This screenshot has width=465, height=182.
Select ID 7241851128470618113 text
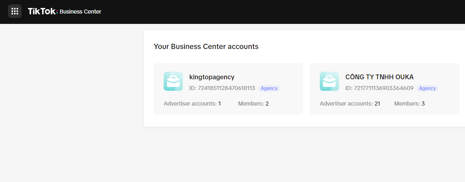click(222, 88)
